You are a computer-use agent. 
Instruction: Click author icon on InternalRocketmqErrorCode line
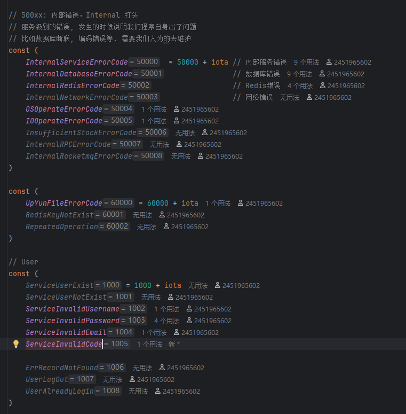click(201, 156)
